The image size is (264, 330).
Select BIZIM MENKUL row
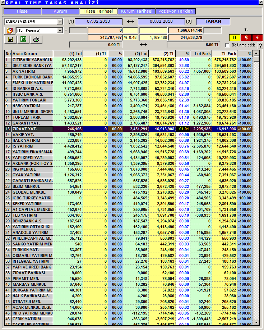coord(129,186)
